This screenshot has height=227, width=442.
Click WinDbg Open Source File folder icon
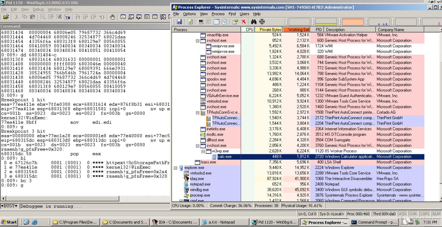[6, 17]
